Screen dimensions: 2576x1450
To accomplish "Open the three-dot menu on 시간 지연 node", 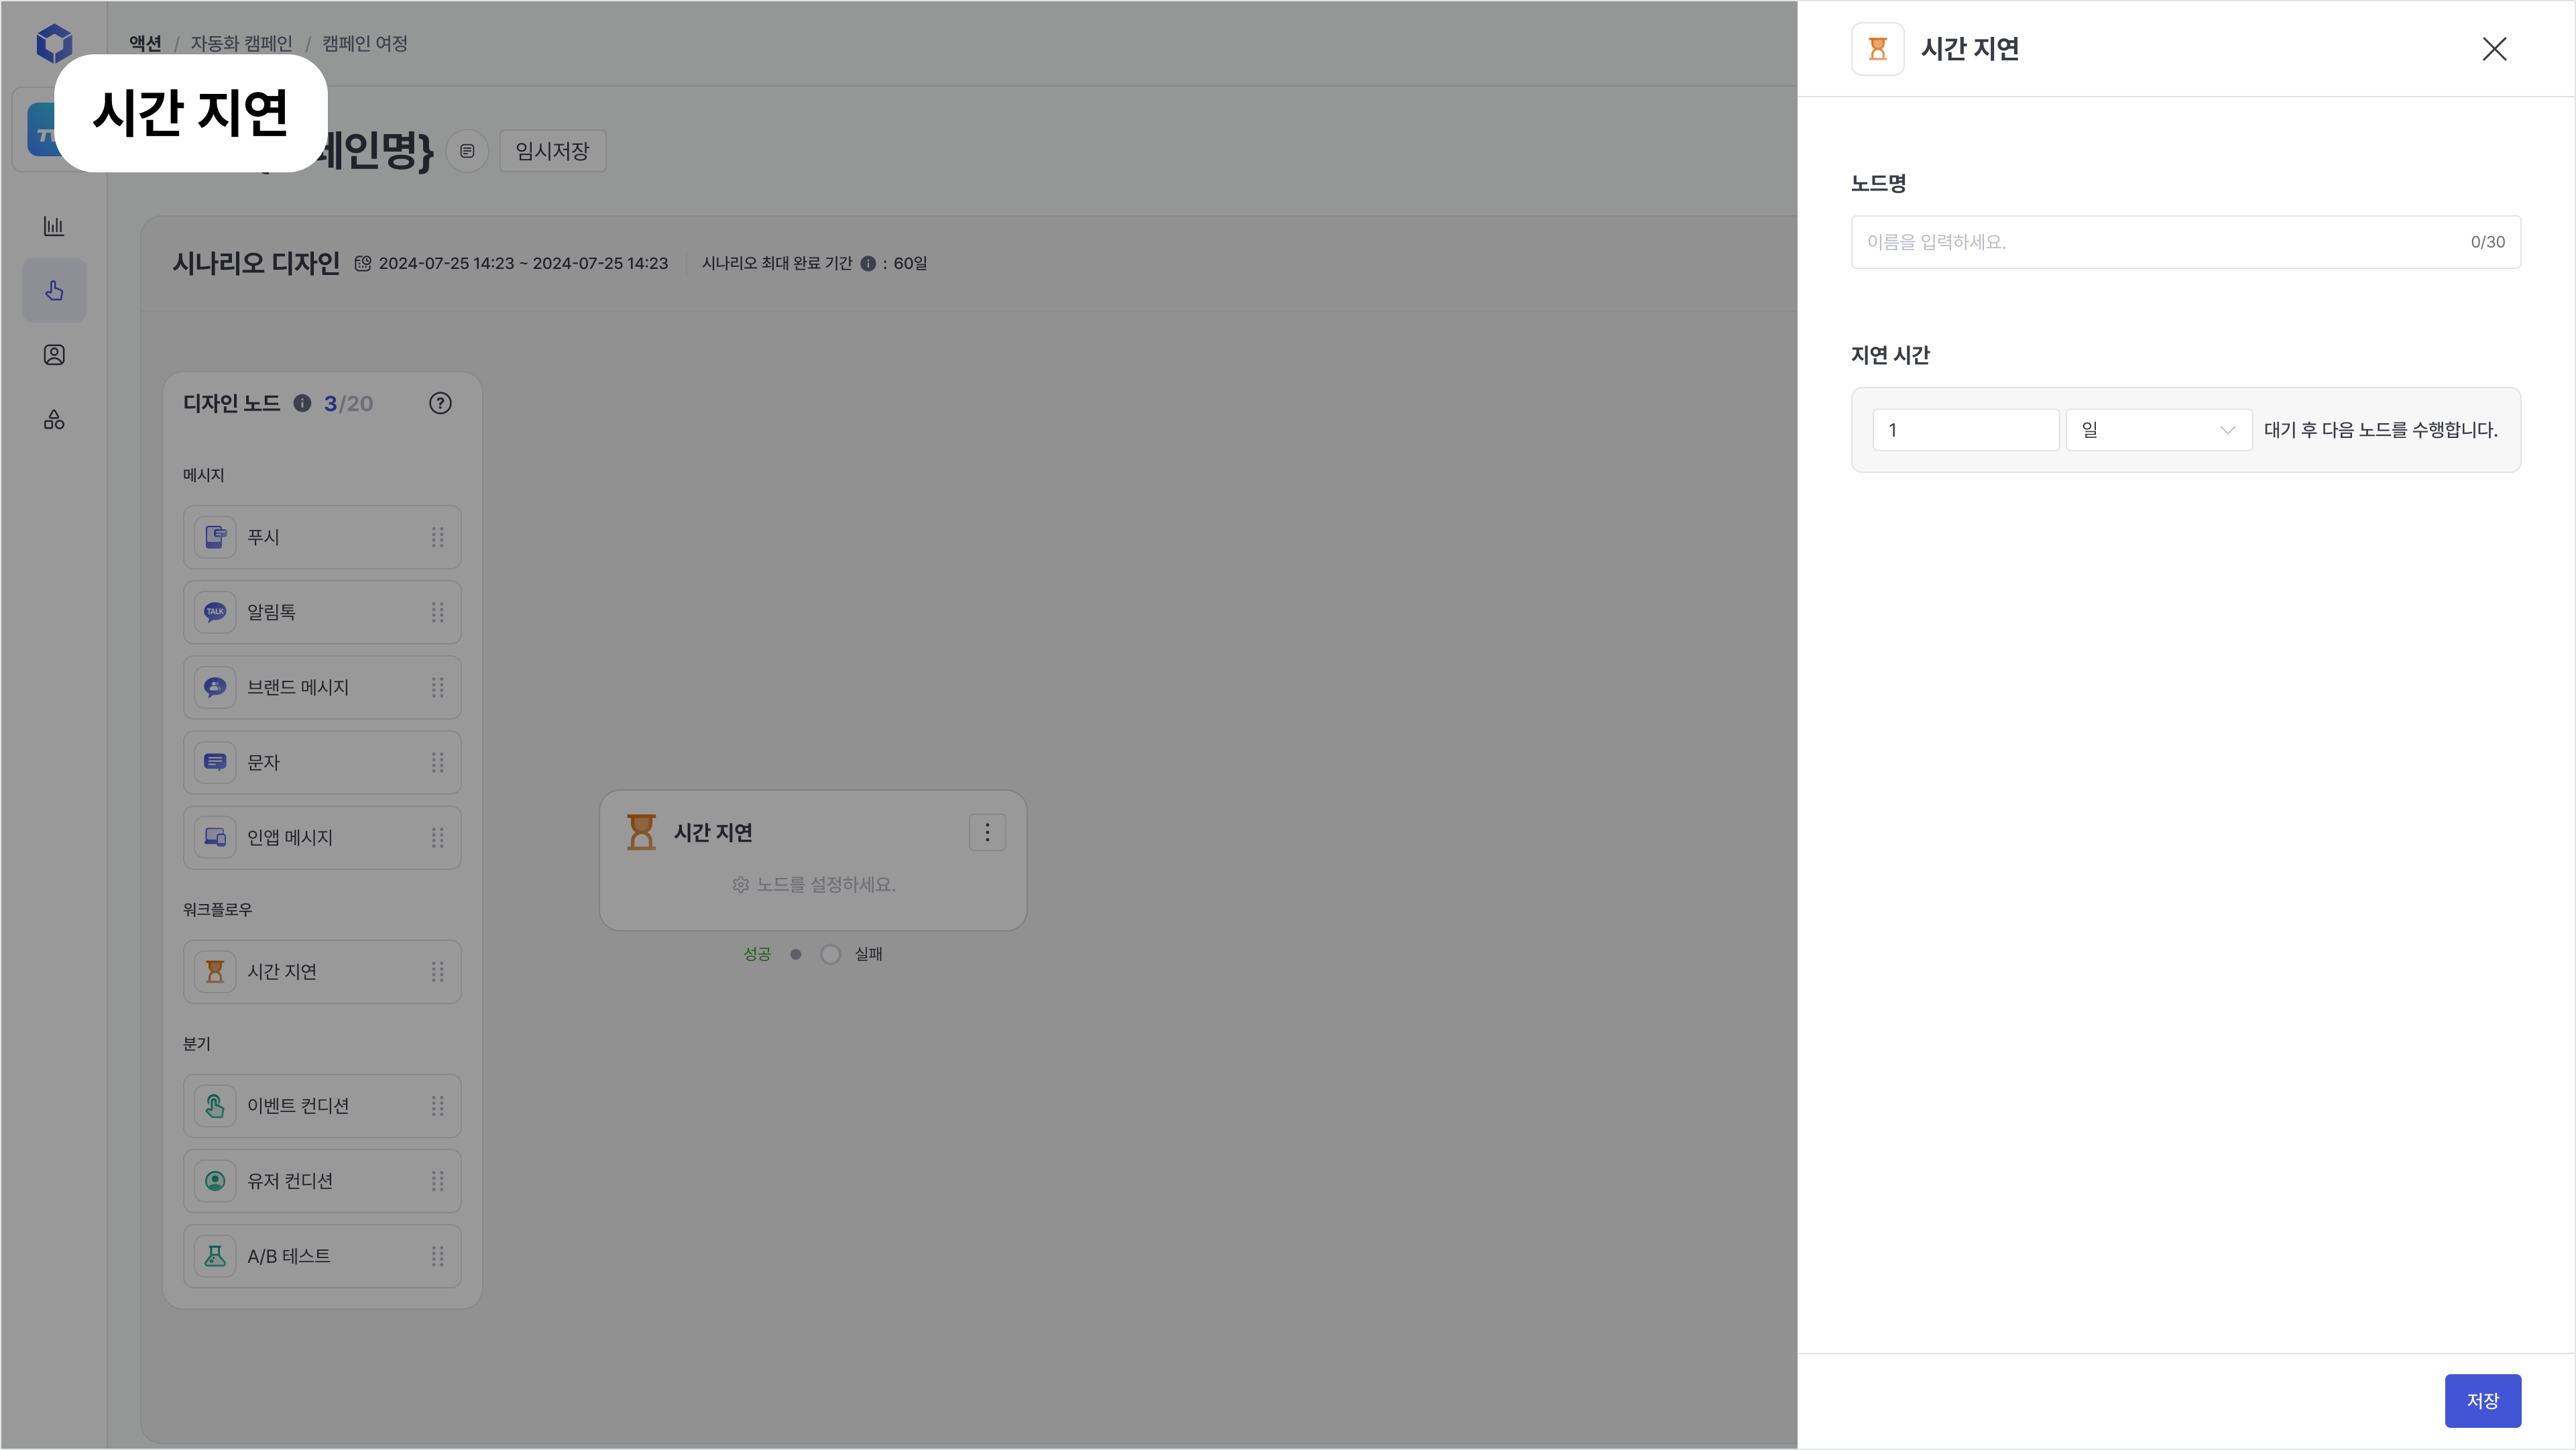I will (987, 832).
